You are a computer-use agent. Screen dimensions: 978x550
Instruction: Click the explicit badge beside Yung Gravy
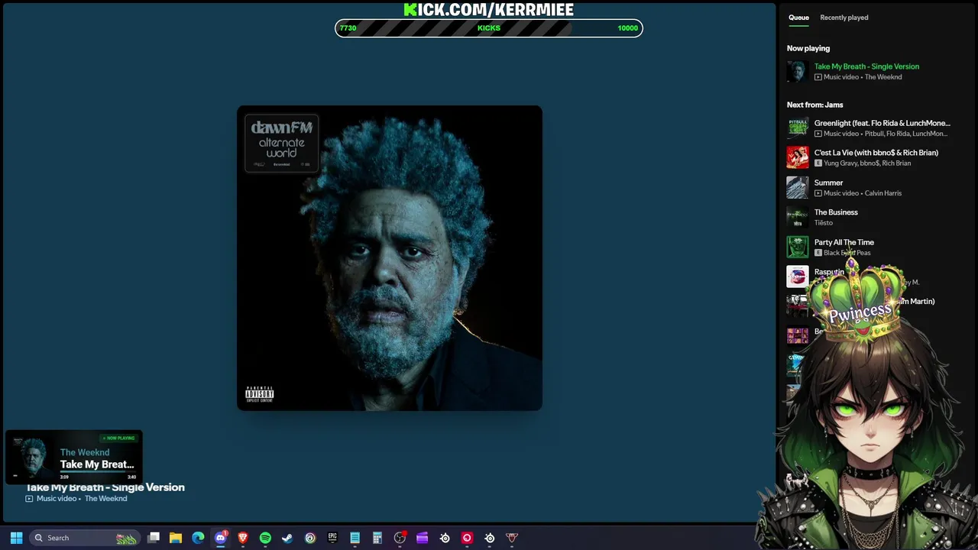818,163
